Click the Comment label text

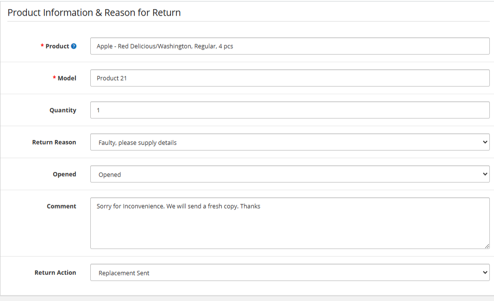[x=62, y=206]
